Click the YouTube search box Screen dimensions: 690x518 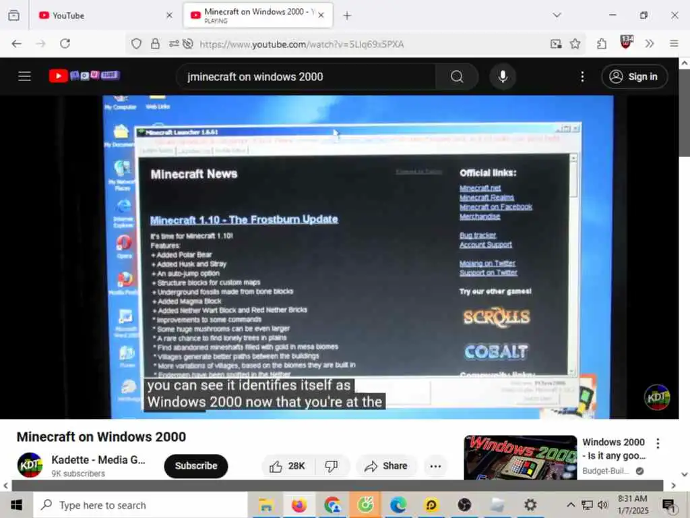tap(308, 77)
